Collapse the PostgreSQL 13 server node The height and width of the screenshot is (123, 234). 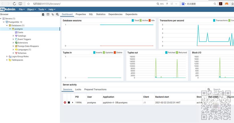point(4,22)
